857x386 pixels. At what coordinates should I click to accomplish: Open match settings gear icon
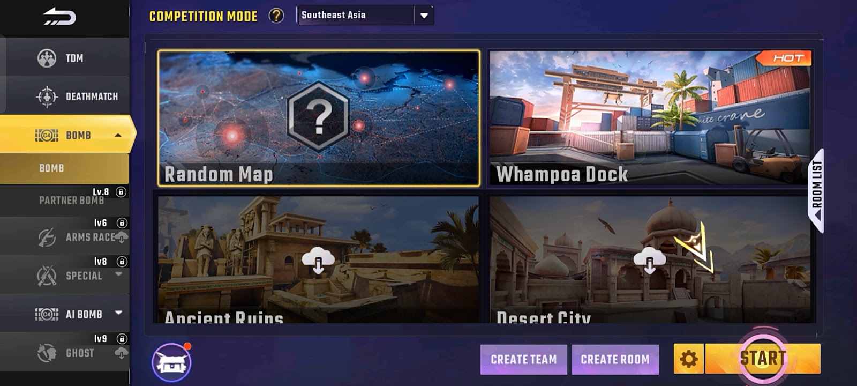coord(689,359)
